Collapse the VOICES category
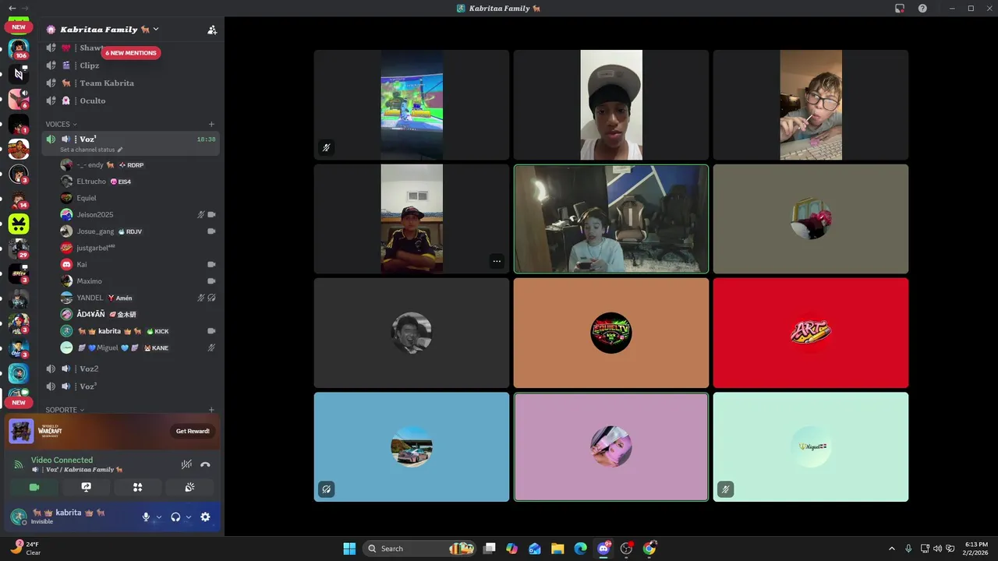The width and height of the screenshot is (998, 561). pyautogui.click(x=61, y=124)
